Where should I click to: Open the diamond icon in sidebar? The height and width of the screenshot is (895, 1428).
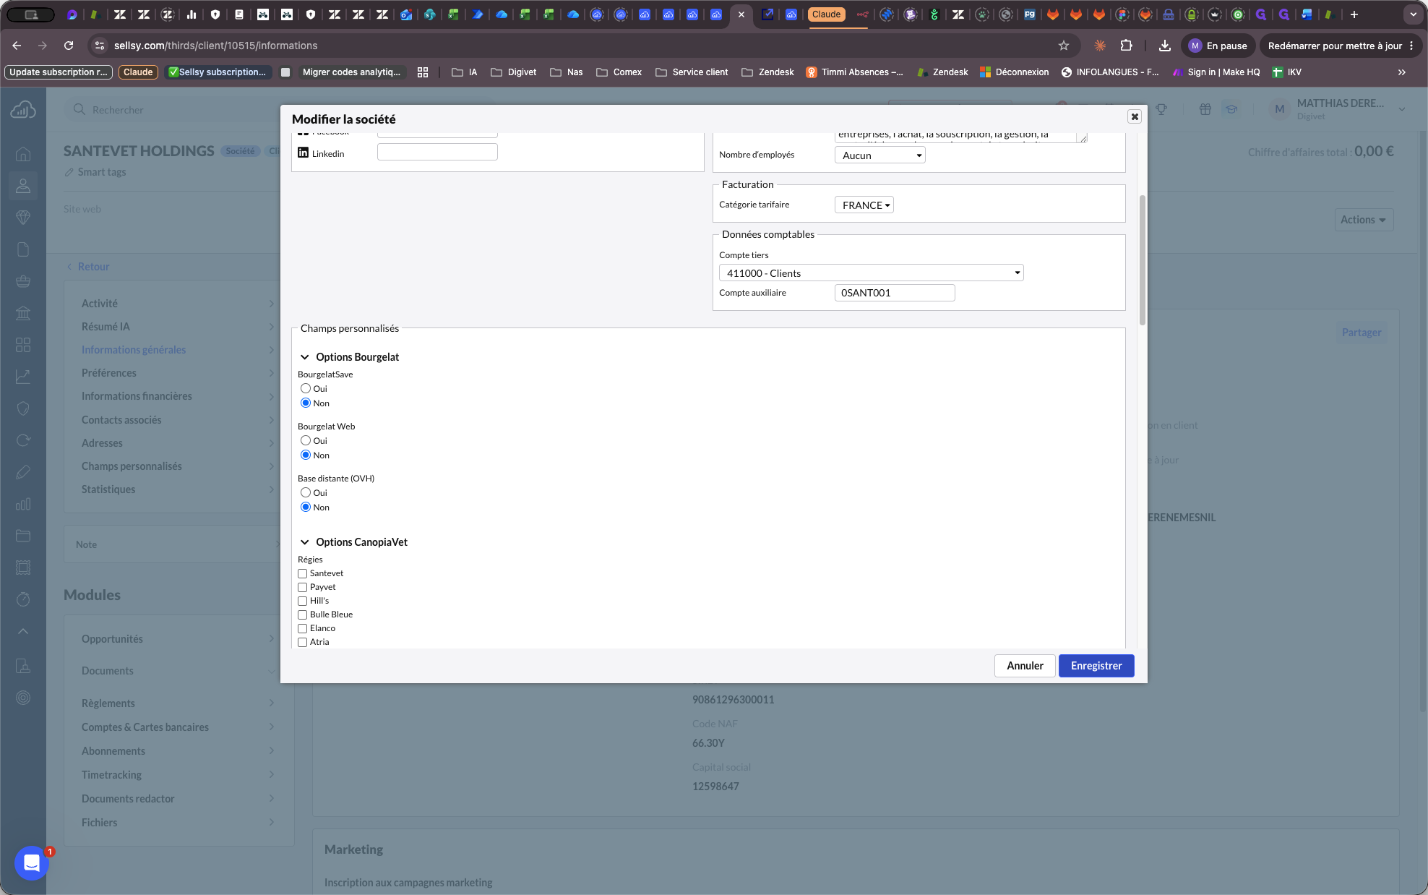coord(23,218)
